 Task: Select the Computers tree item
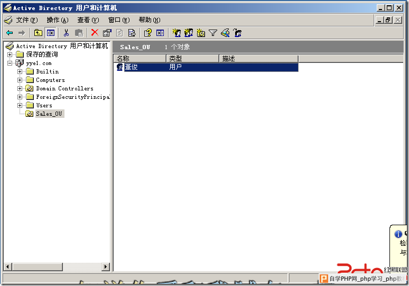(50, 80)
